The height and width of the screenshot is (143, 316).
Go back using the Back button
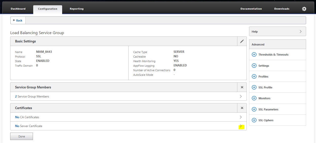[x=18, y=20]
